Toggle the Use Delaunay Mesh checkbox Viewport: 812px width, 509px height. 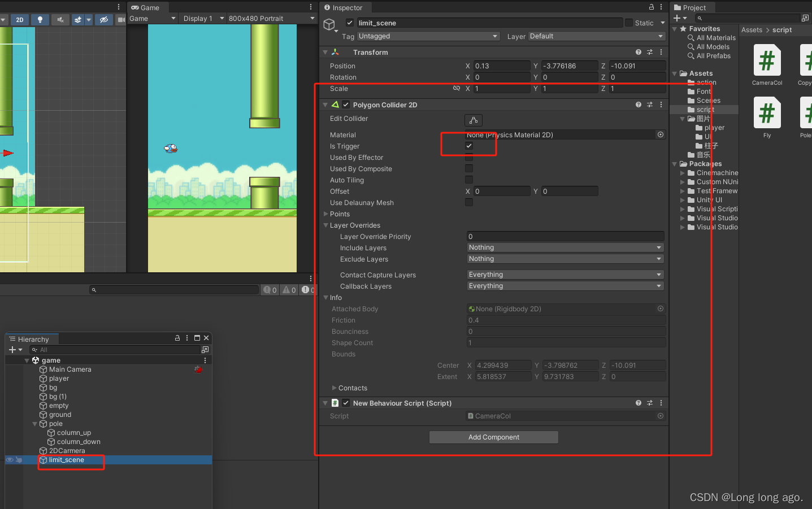[469, 202]
